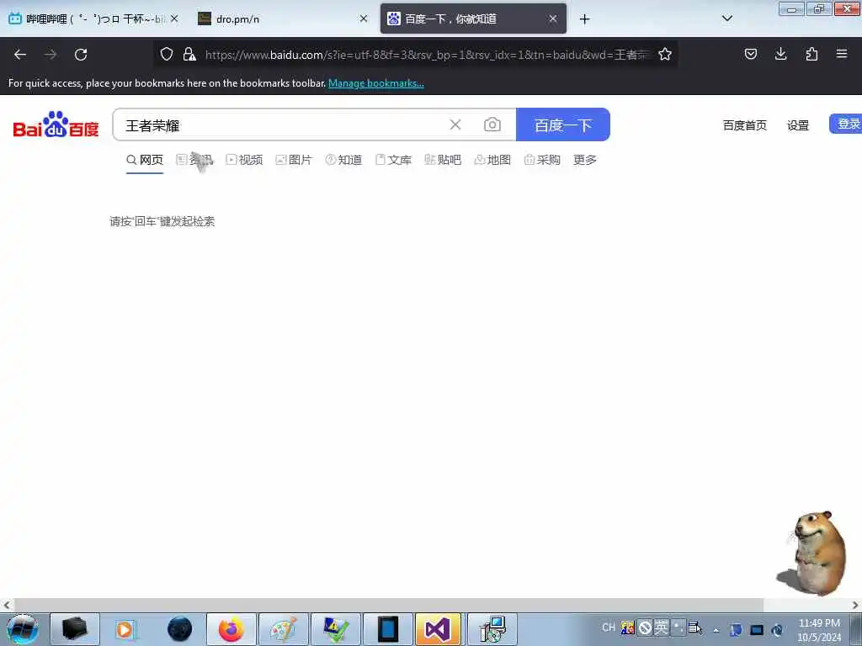862x646 pixels.
Task: Select the 资讯 news tab
Action: 194,160
